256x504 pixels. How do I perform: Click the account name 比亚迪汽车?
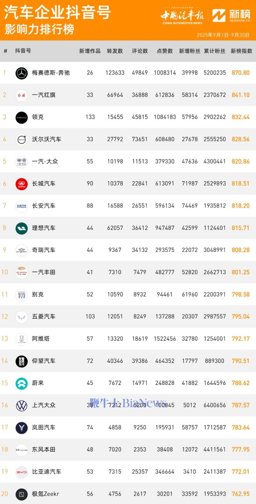click(47, 472)
